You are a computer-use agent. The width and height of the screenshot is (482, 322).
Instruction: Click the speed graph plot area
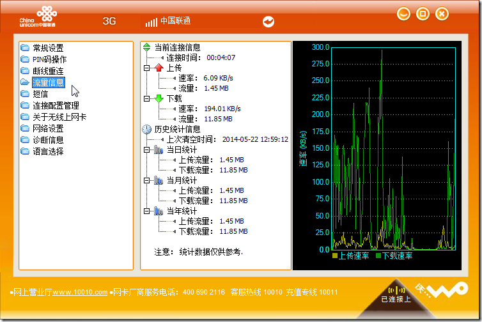click(393, 148)
